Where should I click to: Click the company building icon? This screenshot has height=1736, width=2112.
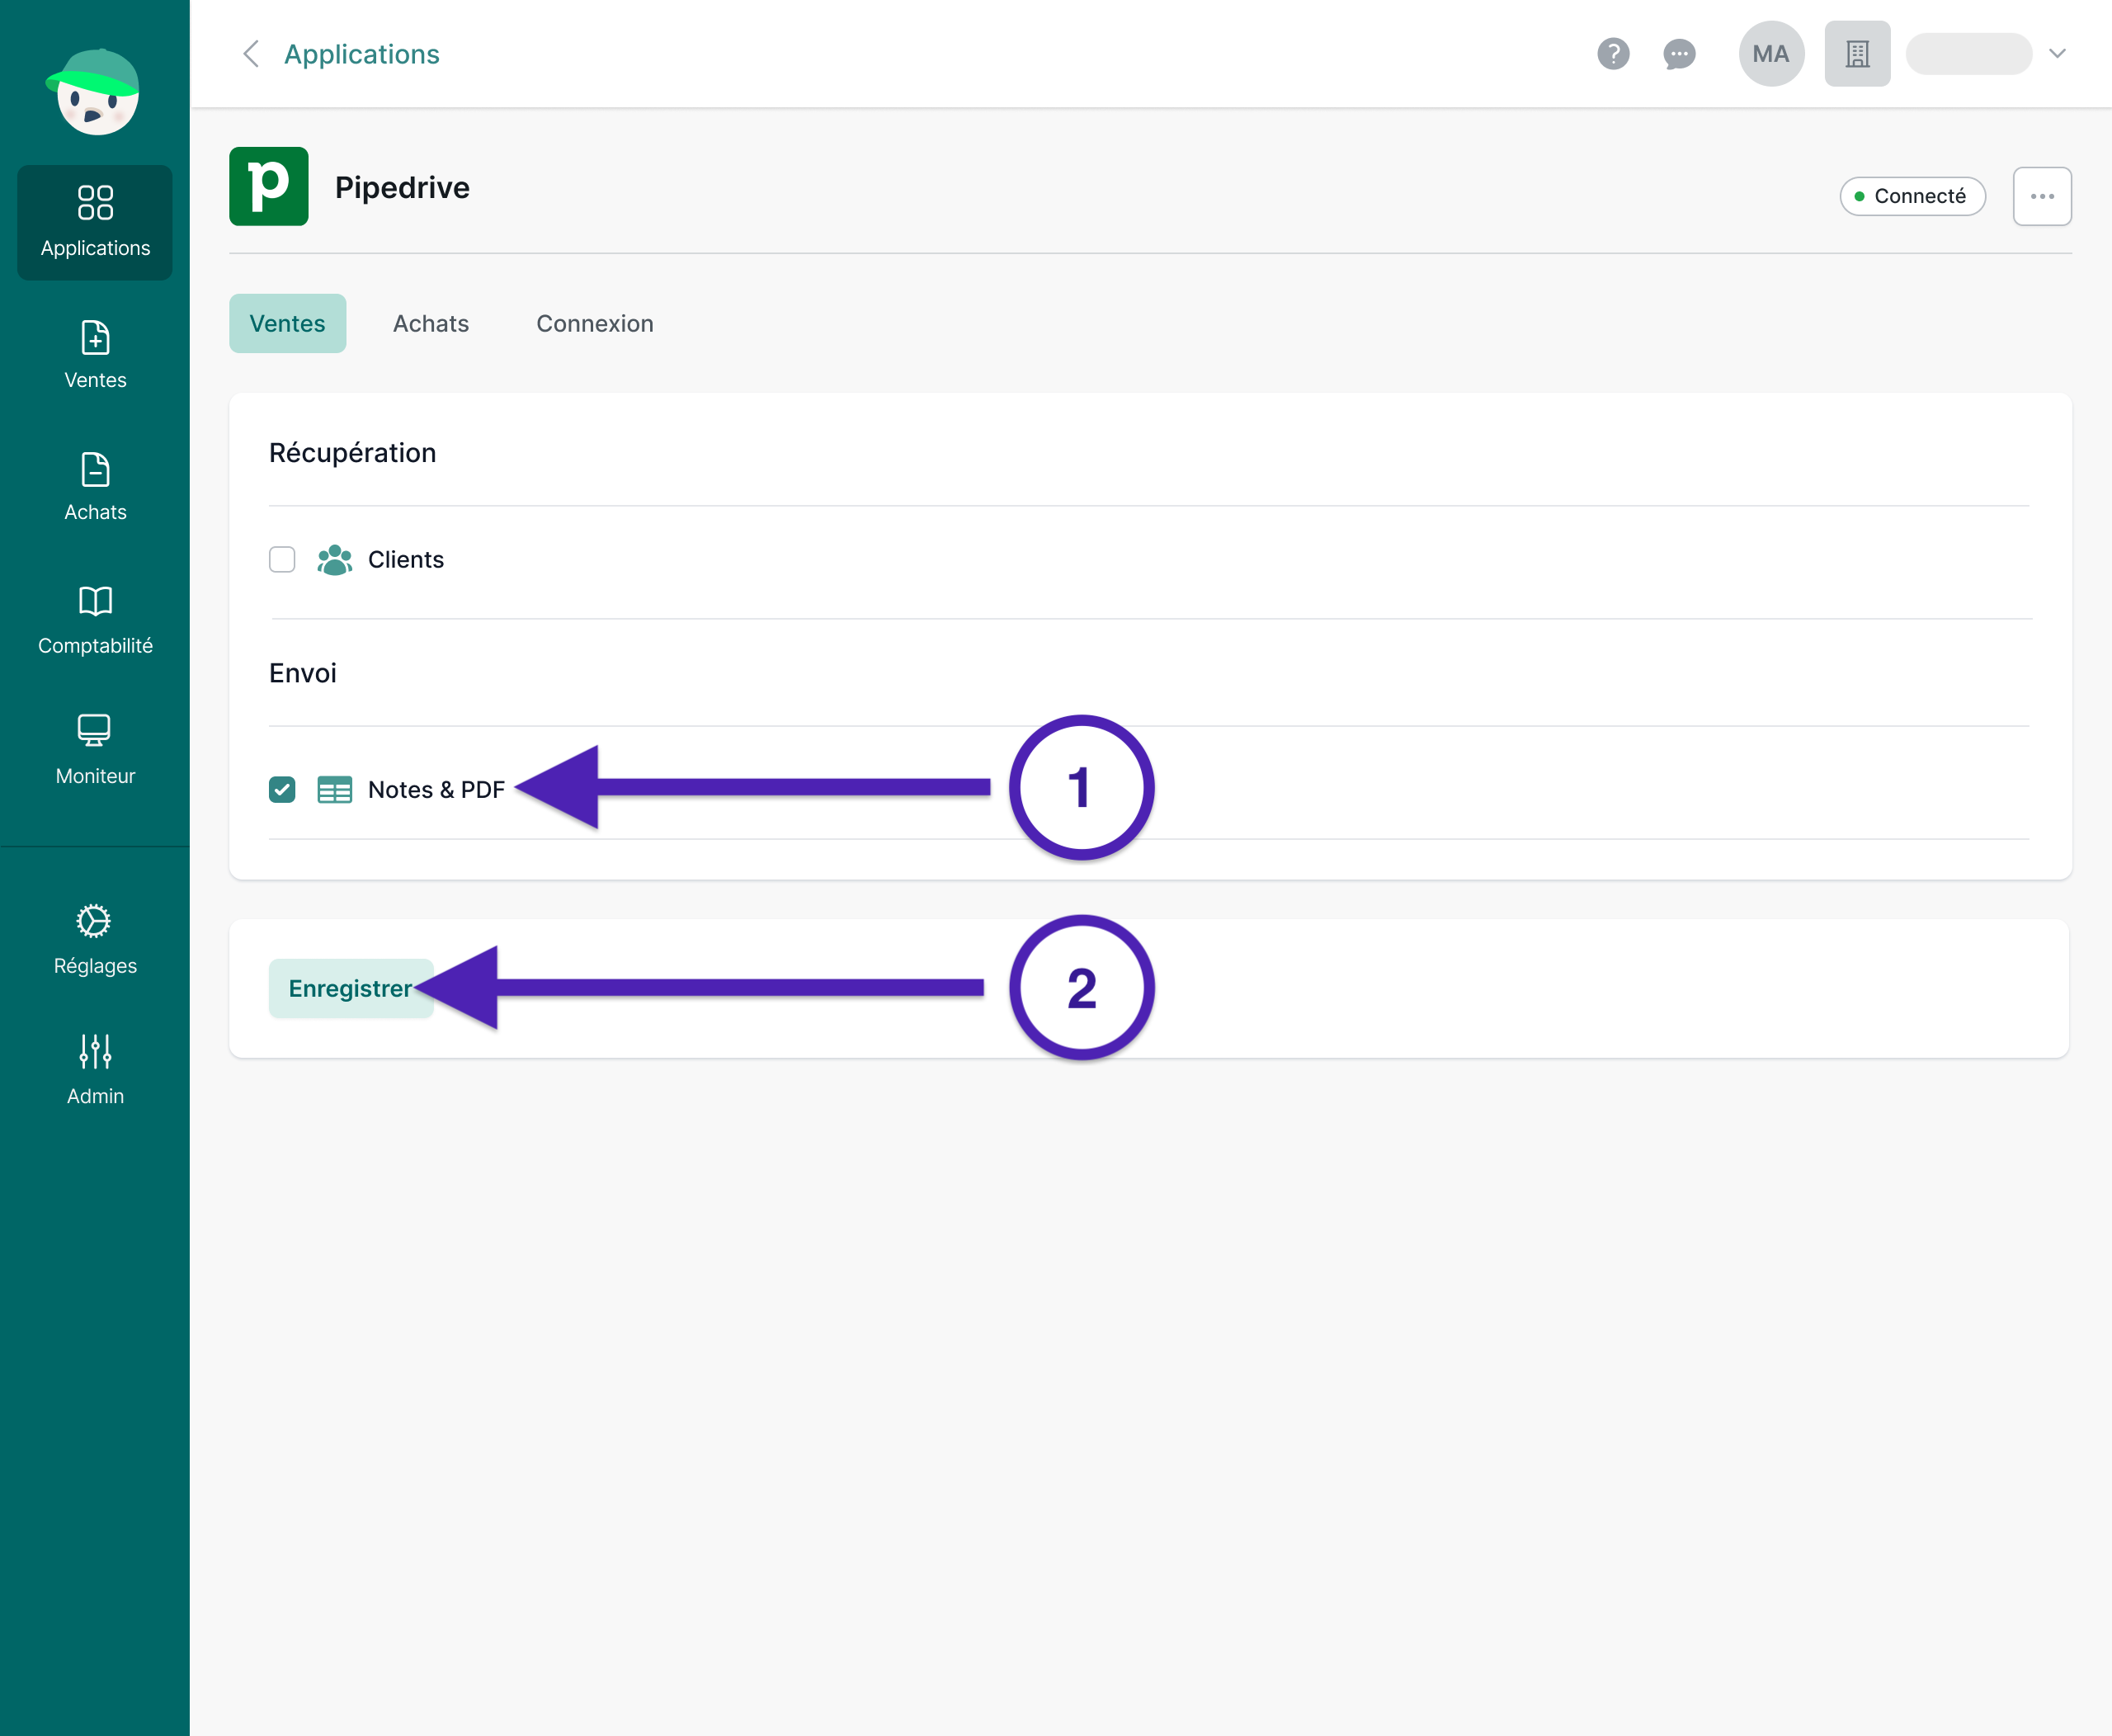tap(1857, 54)
